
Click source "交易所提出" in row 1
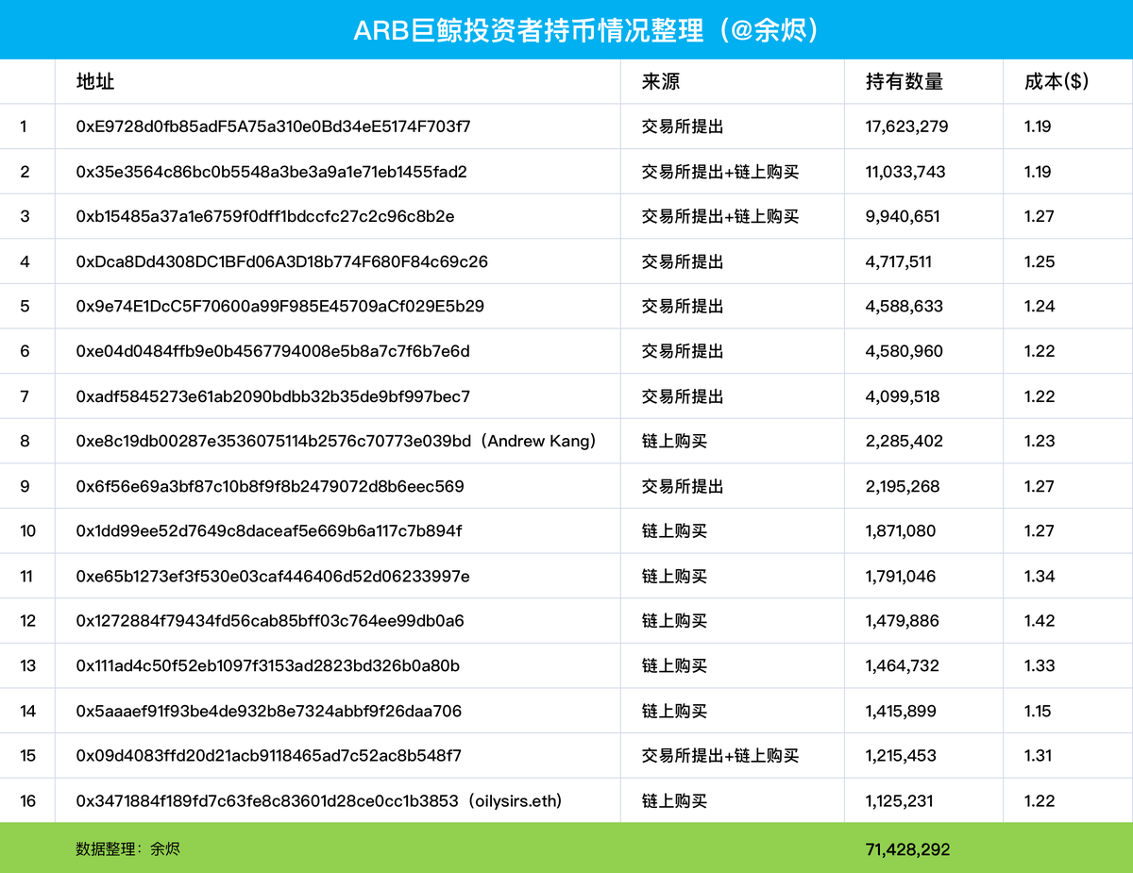(683, 126)
